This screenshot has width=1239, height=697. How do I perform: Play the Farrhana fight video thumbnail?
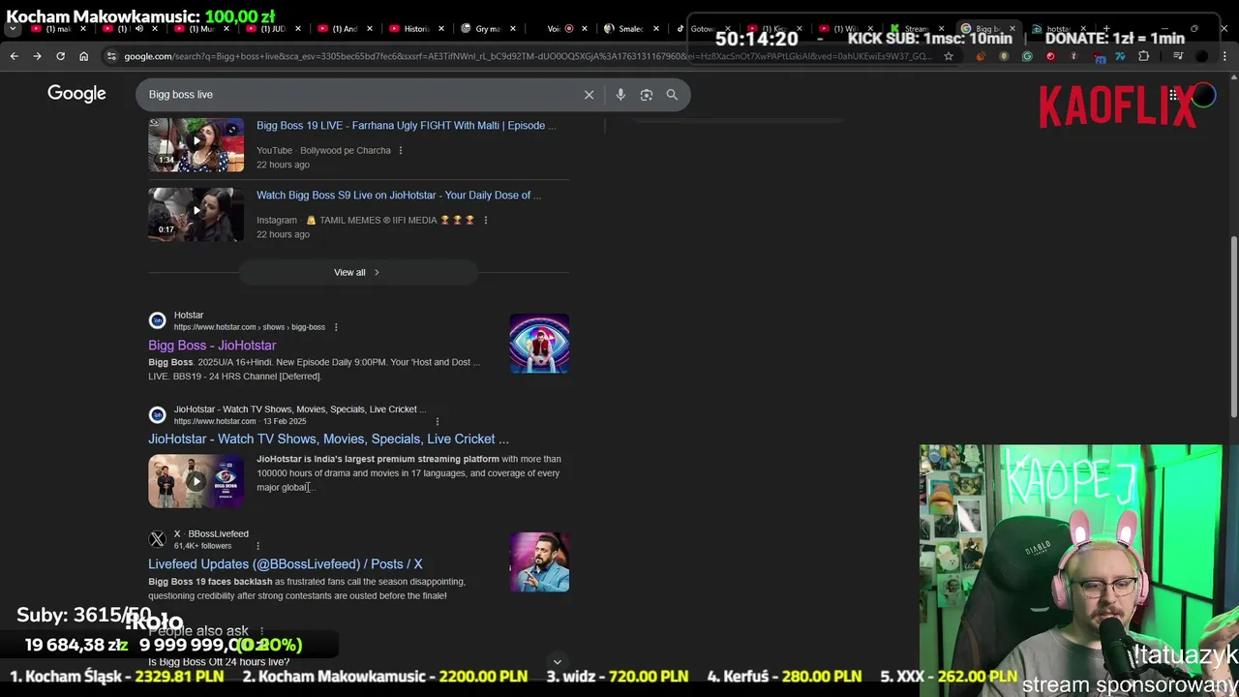coord(196,144)
